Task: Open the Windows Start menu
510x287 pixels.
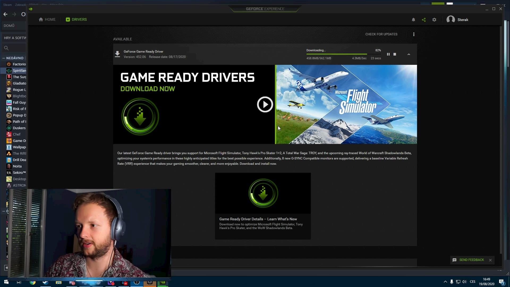Action: point(6,282)
